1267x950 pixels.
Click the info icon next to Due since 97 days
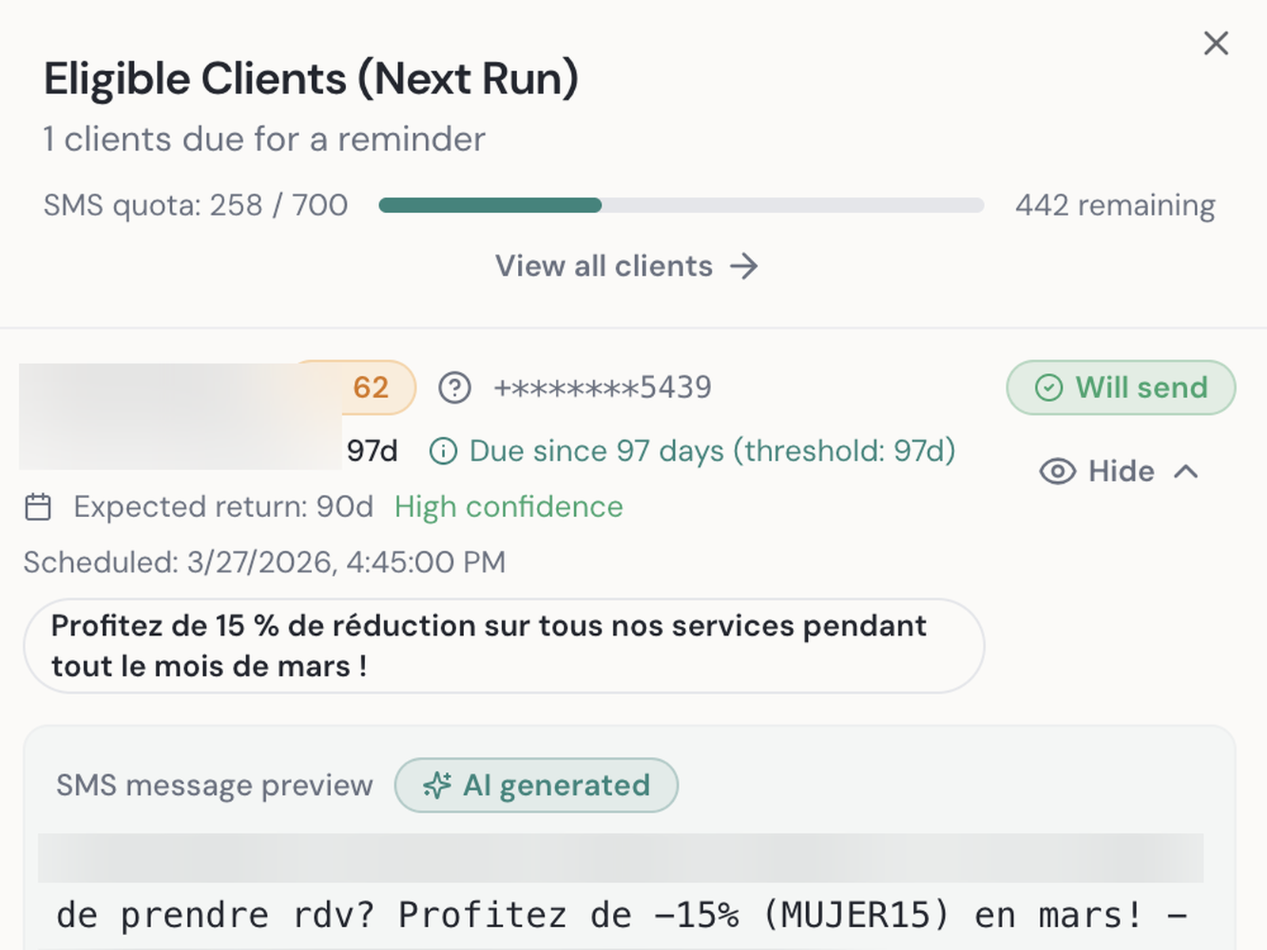coord(445,450)
